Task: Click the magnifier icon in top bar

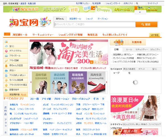Action: [137, 3]
